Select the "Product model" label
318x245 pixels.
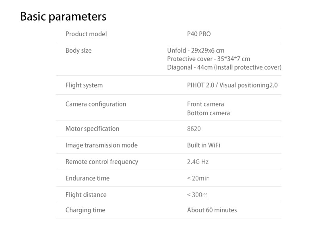click(86, 34)
